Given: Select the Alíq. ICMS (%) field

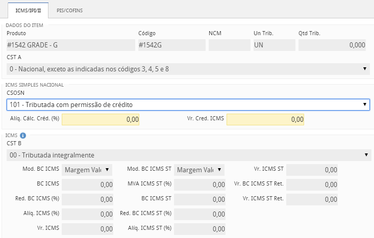Looking at the screenshot, I should 87,214.
